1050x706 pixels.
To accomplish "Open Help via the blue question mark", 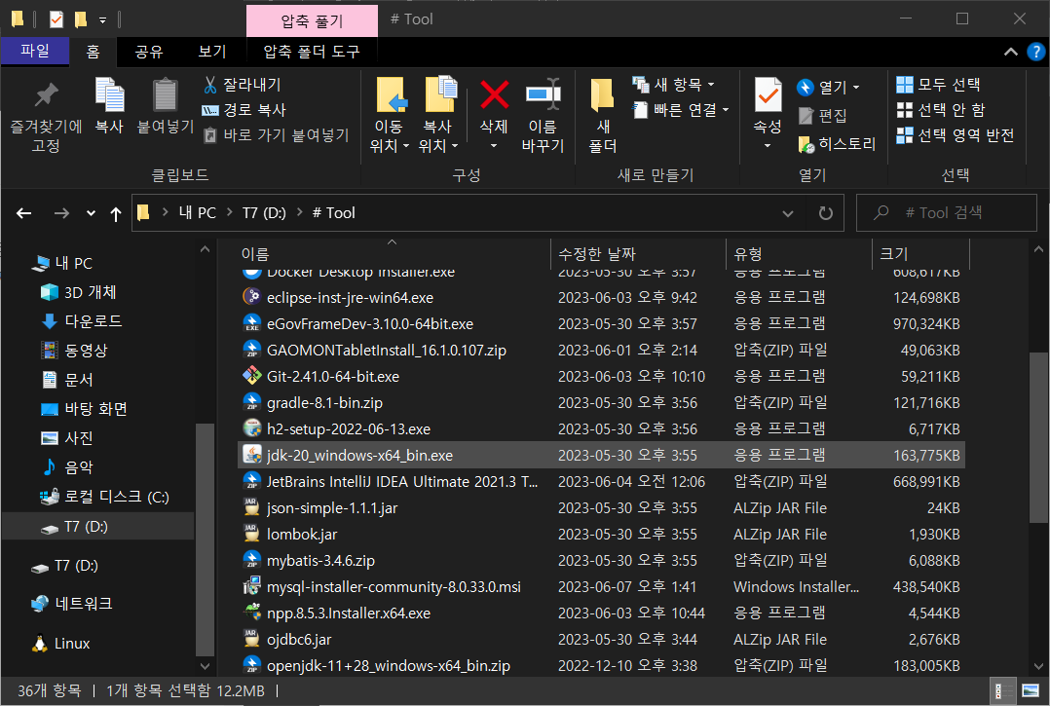I will pos(1035,52).
